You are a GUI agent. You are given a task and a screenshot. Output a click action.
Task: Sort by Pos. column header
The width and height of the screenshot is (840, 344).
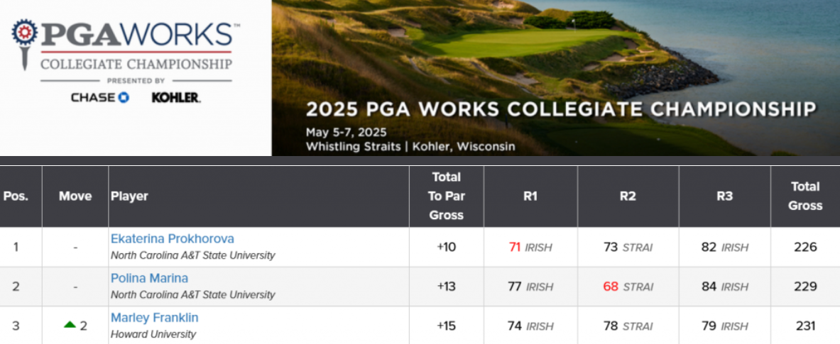(x=16, y=196)
